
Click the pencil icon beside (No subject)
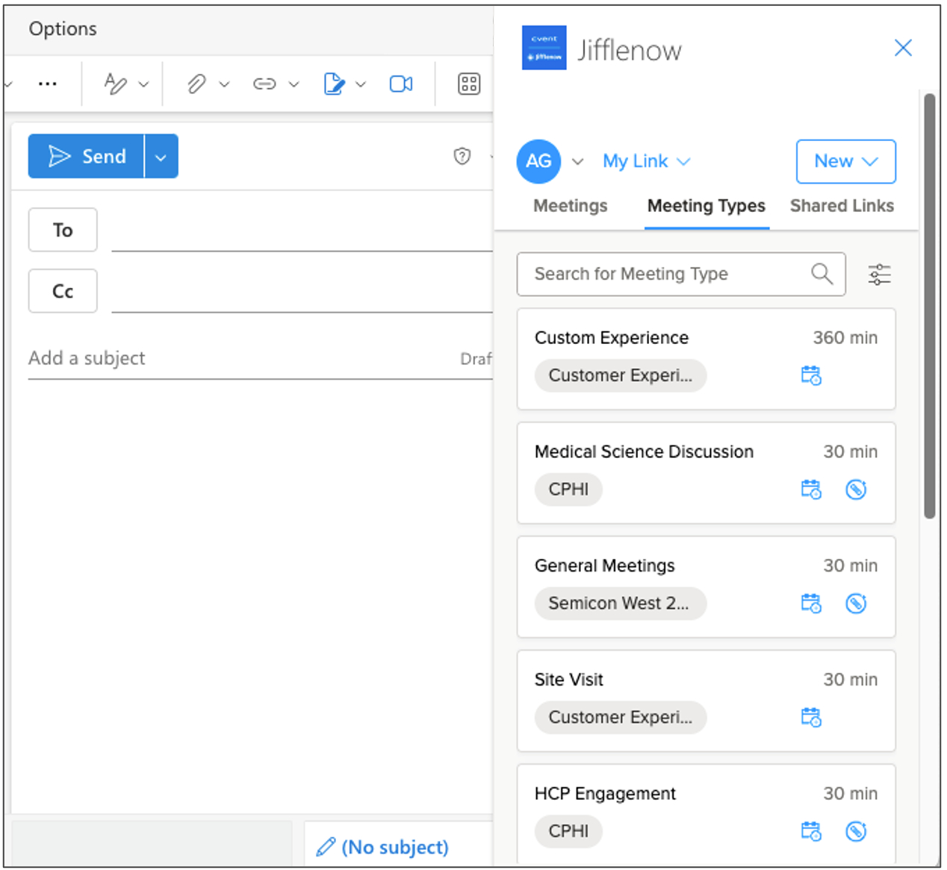(x=326, y=847)
